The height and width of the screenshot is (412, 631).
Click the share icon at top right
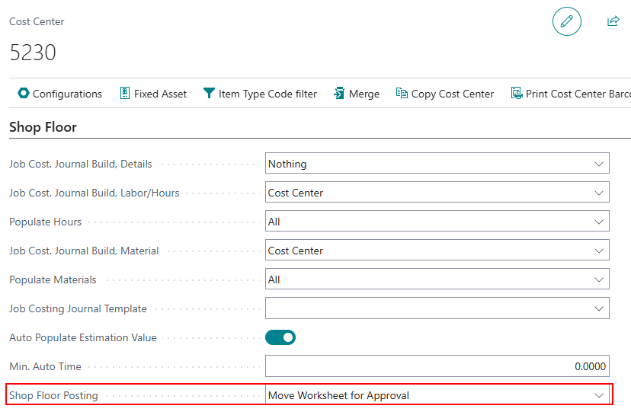(613, 21)
